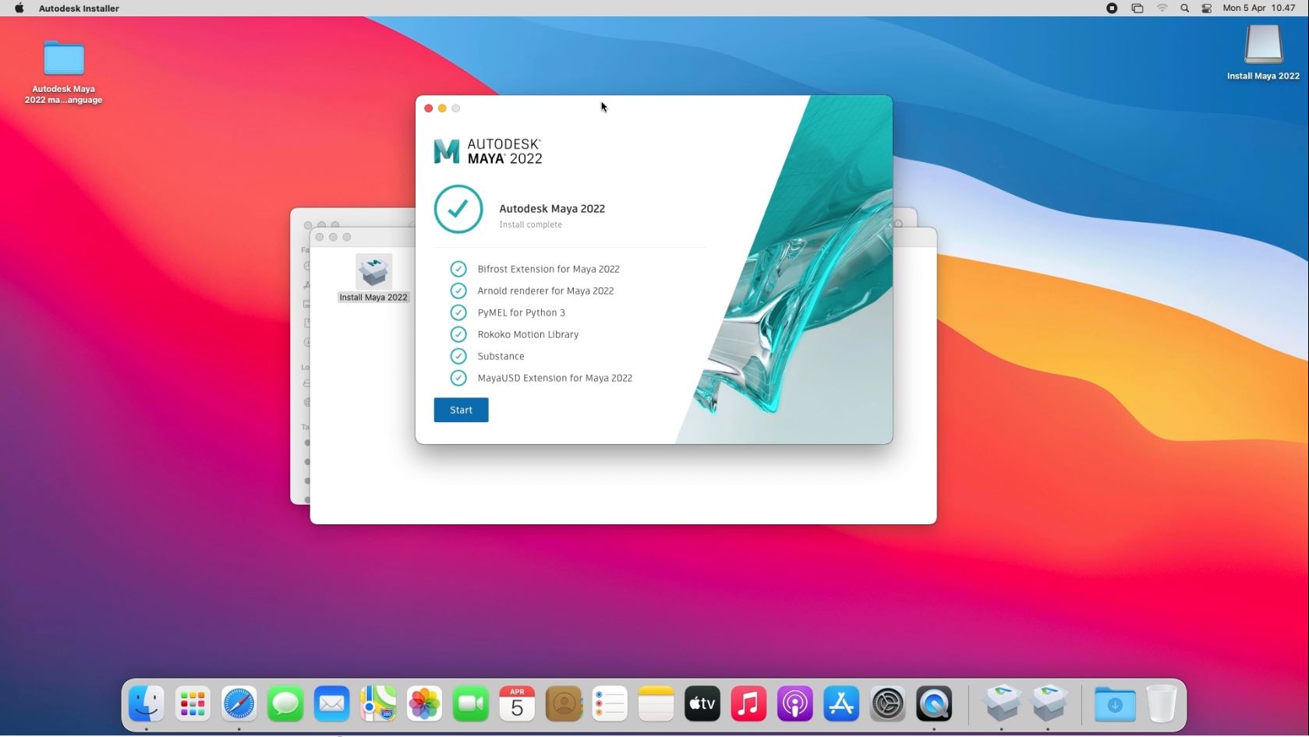The height and width of the screenshot is (737, 1309).
Task: Open QuickTime Player in the Dock
Action: [x=934, y=704]
